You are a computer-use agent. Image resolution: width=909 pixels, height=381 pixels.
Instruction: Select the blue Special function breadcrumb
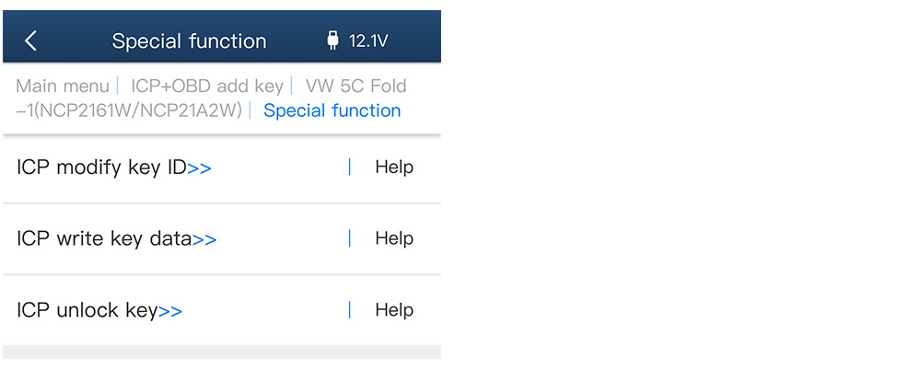point(332,110)
